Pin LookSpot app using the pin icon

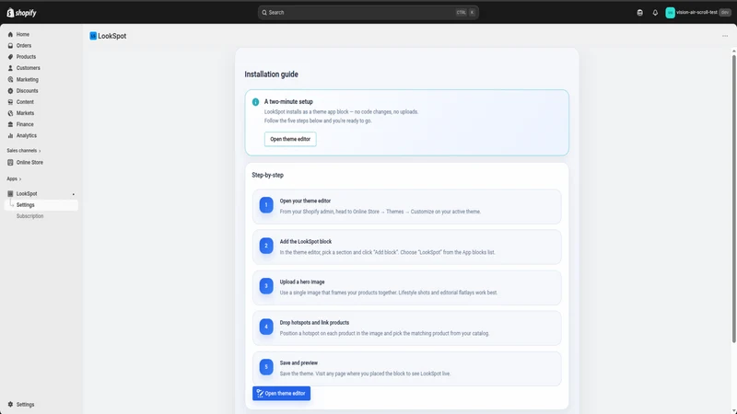pyautogui.click(x=74, y=194)
